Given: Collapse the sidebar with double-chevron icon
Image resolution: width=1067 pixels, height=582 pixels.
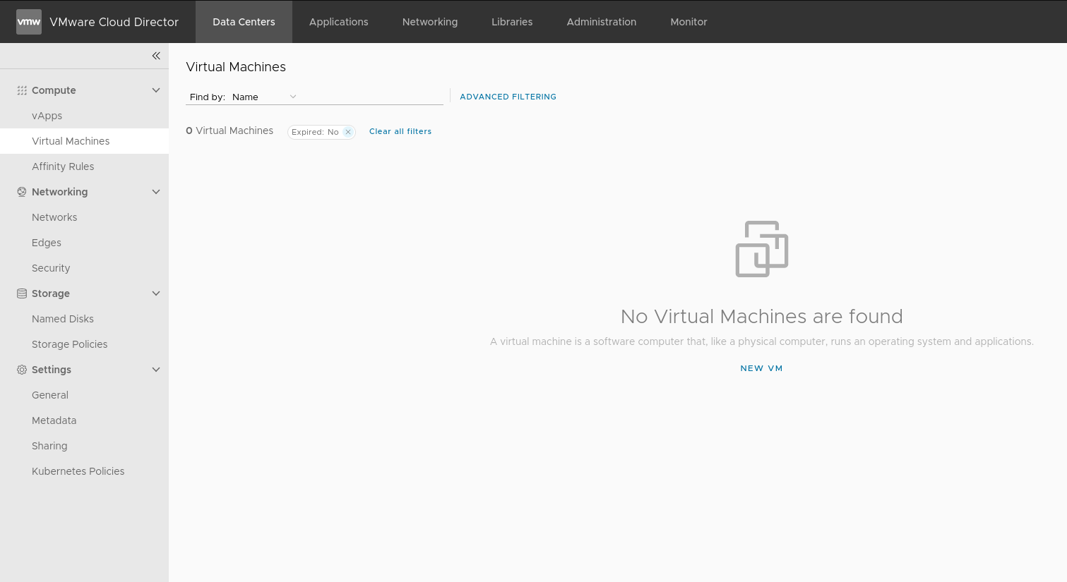Looking at the screenshot, I should [x=156, y=56].
